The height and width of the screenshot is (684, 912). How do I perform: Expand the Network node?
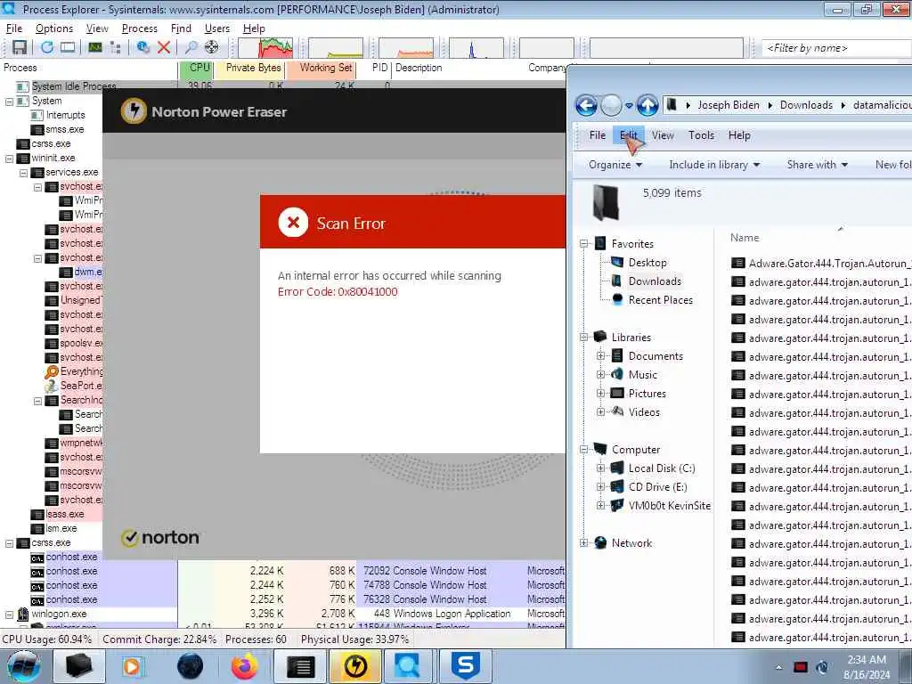pyautogui.click(x=583, y=543)
